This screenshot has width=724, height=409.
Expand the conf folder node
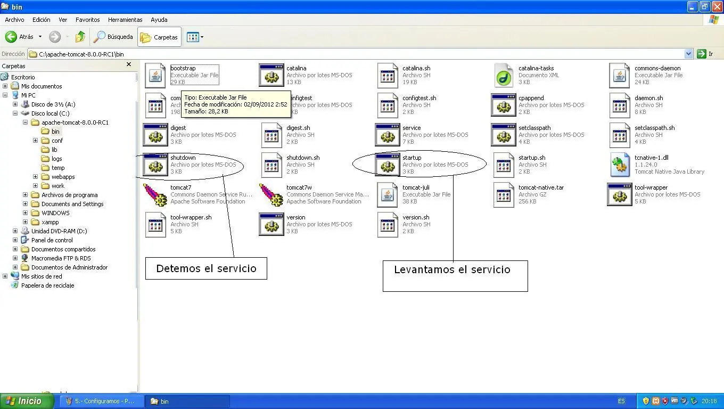pyautogui.click(x=36, y=141)
